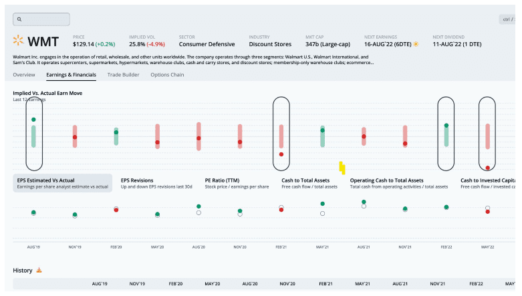Click the green dot on the AUG'19 earnings bar
Viewport: 522px width, 296px height.
33,120
